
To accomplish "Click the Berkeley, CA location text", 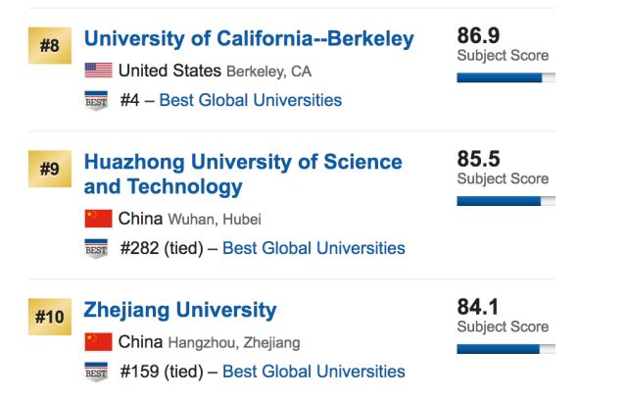I will pos(269,72).
